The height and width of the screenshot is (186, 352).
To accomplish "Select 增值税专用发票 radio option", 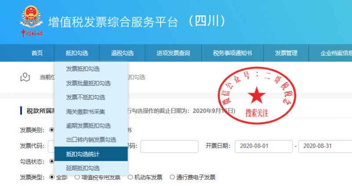I will click(x=77, y=178).
